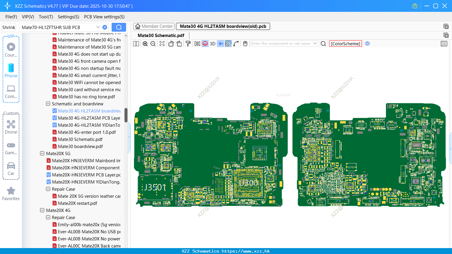Open Mate30 4G-enter port 1.0.pdf

tap(84, 132)
